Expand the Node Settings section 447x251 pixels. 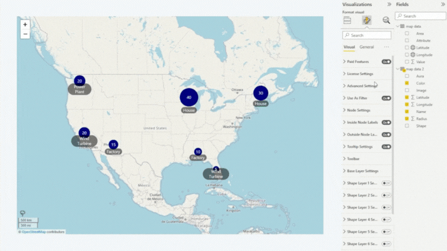point(358,110)
